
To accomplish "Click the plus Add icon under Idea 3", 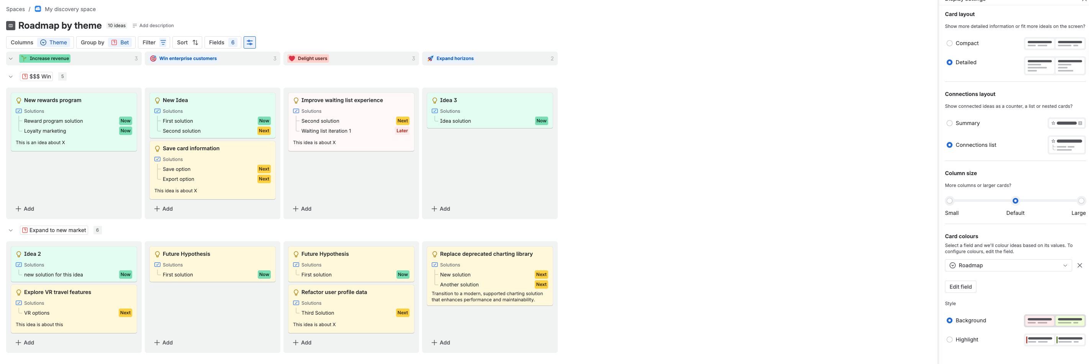I will (434, 209).
